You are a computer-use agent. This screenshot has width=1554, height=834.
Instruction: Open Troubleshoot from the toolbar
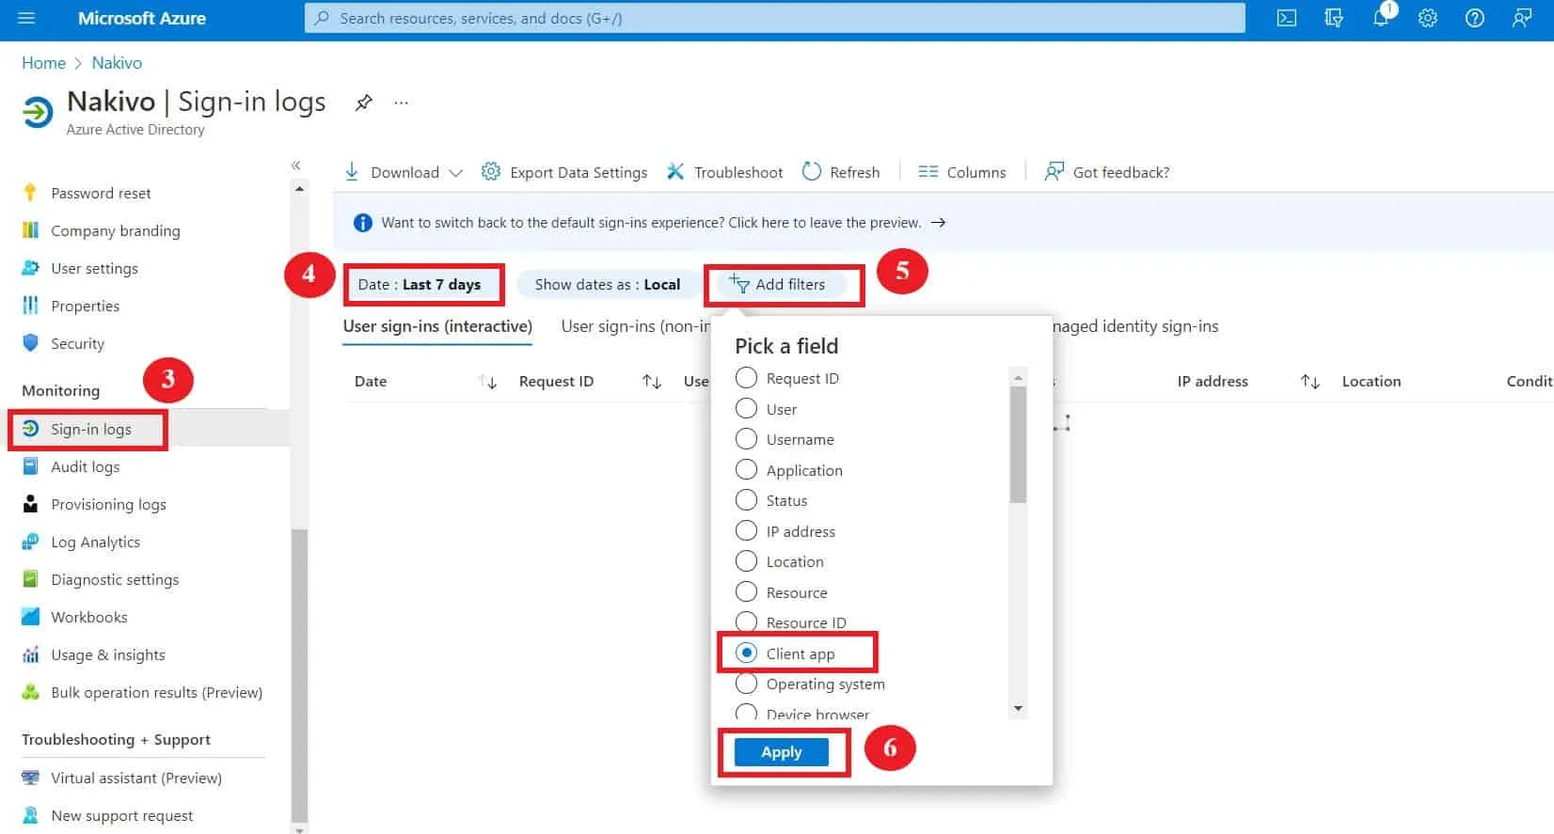(725, 172)
